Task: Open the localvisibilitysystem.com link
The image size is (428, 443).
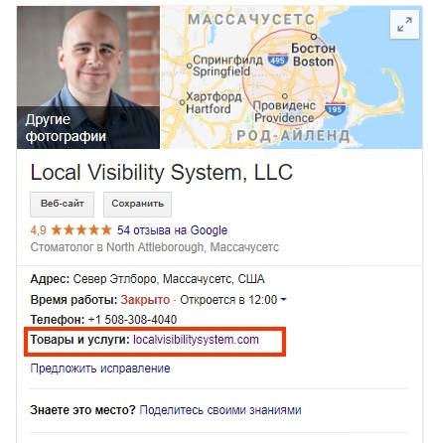Action: pos(196,340)
